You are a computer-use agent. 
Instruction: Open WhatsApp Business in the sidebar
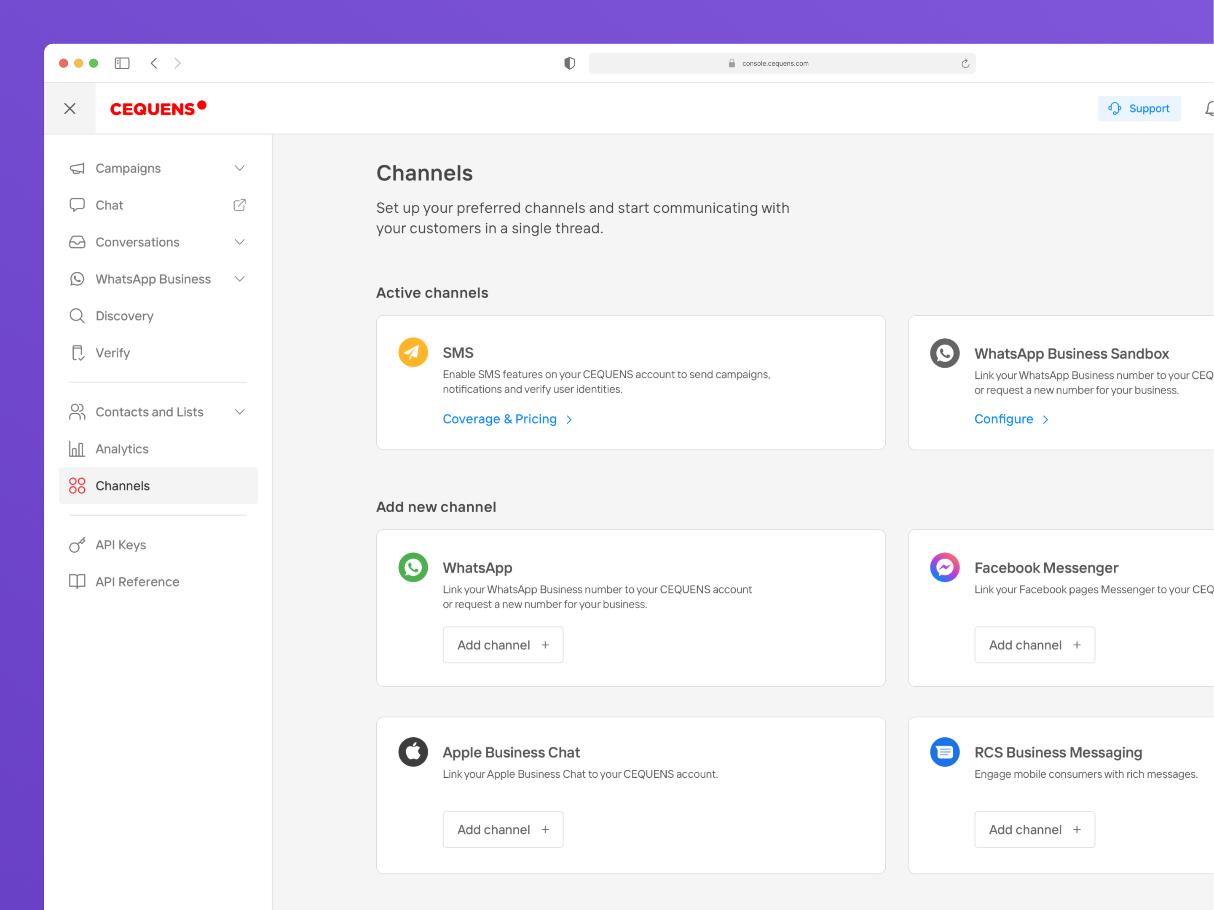point(158,279)
